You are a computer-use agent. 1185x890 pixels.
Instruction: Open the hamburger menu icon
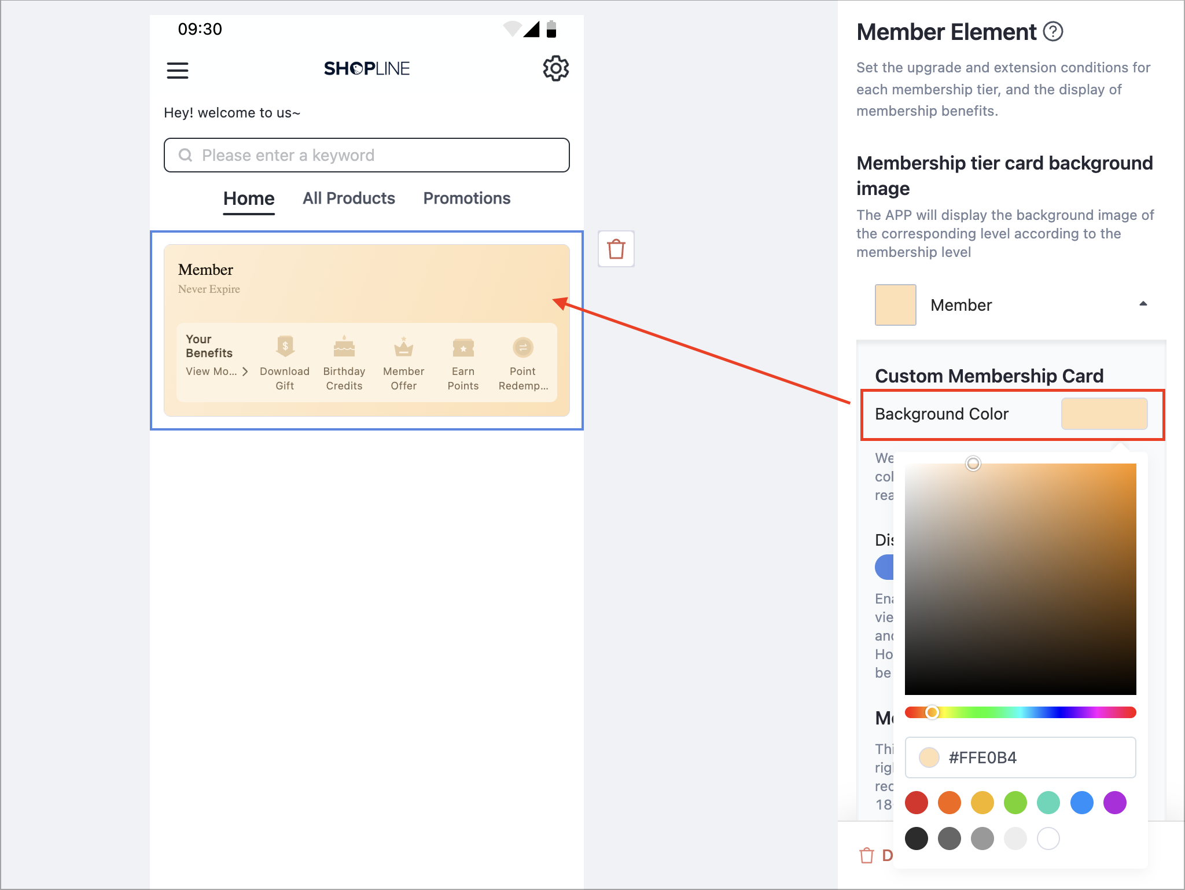(178, 71)
